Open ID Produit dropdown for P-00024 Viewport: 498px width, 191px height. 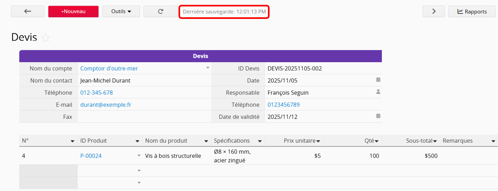[139, 156]
